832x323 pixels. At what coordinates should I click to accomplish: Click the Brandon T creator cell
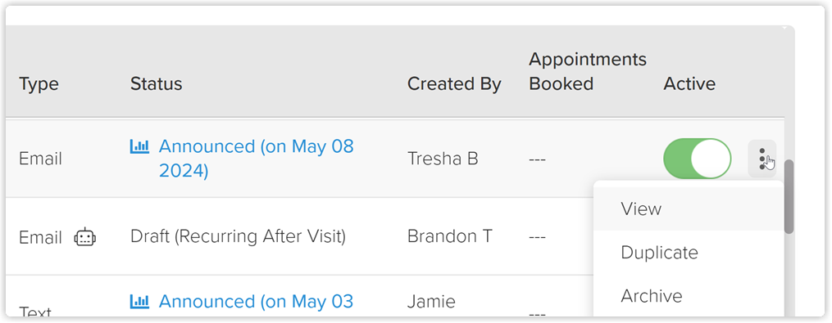point(449,236)
